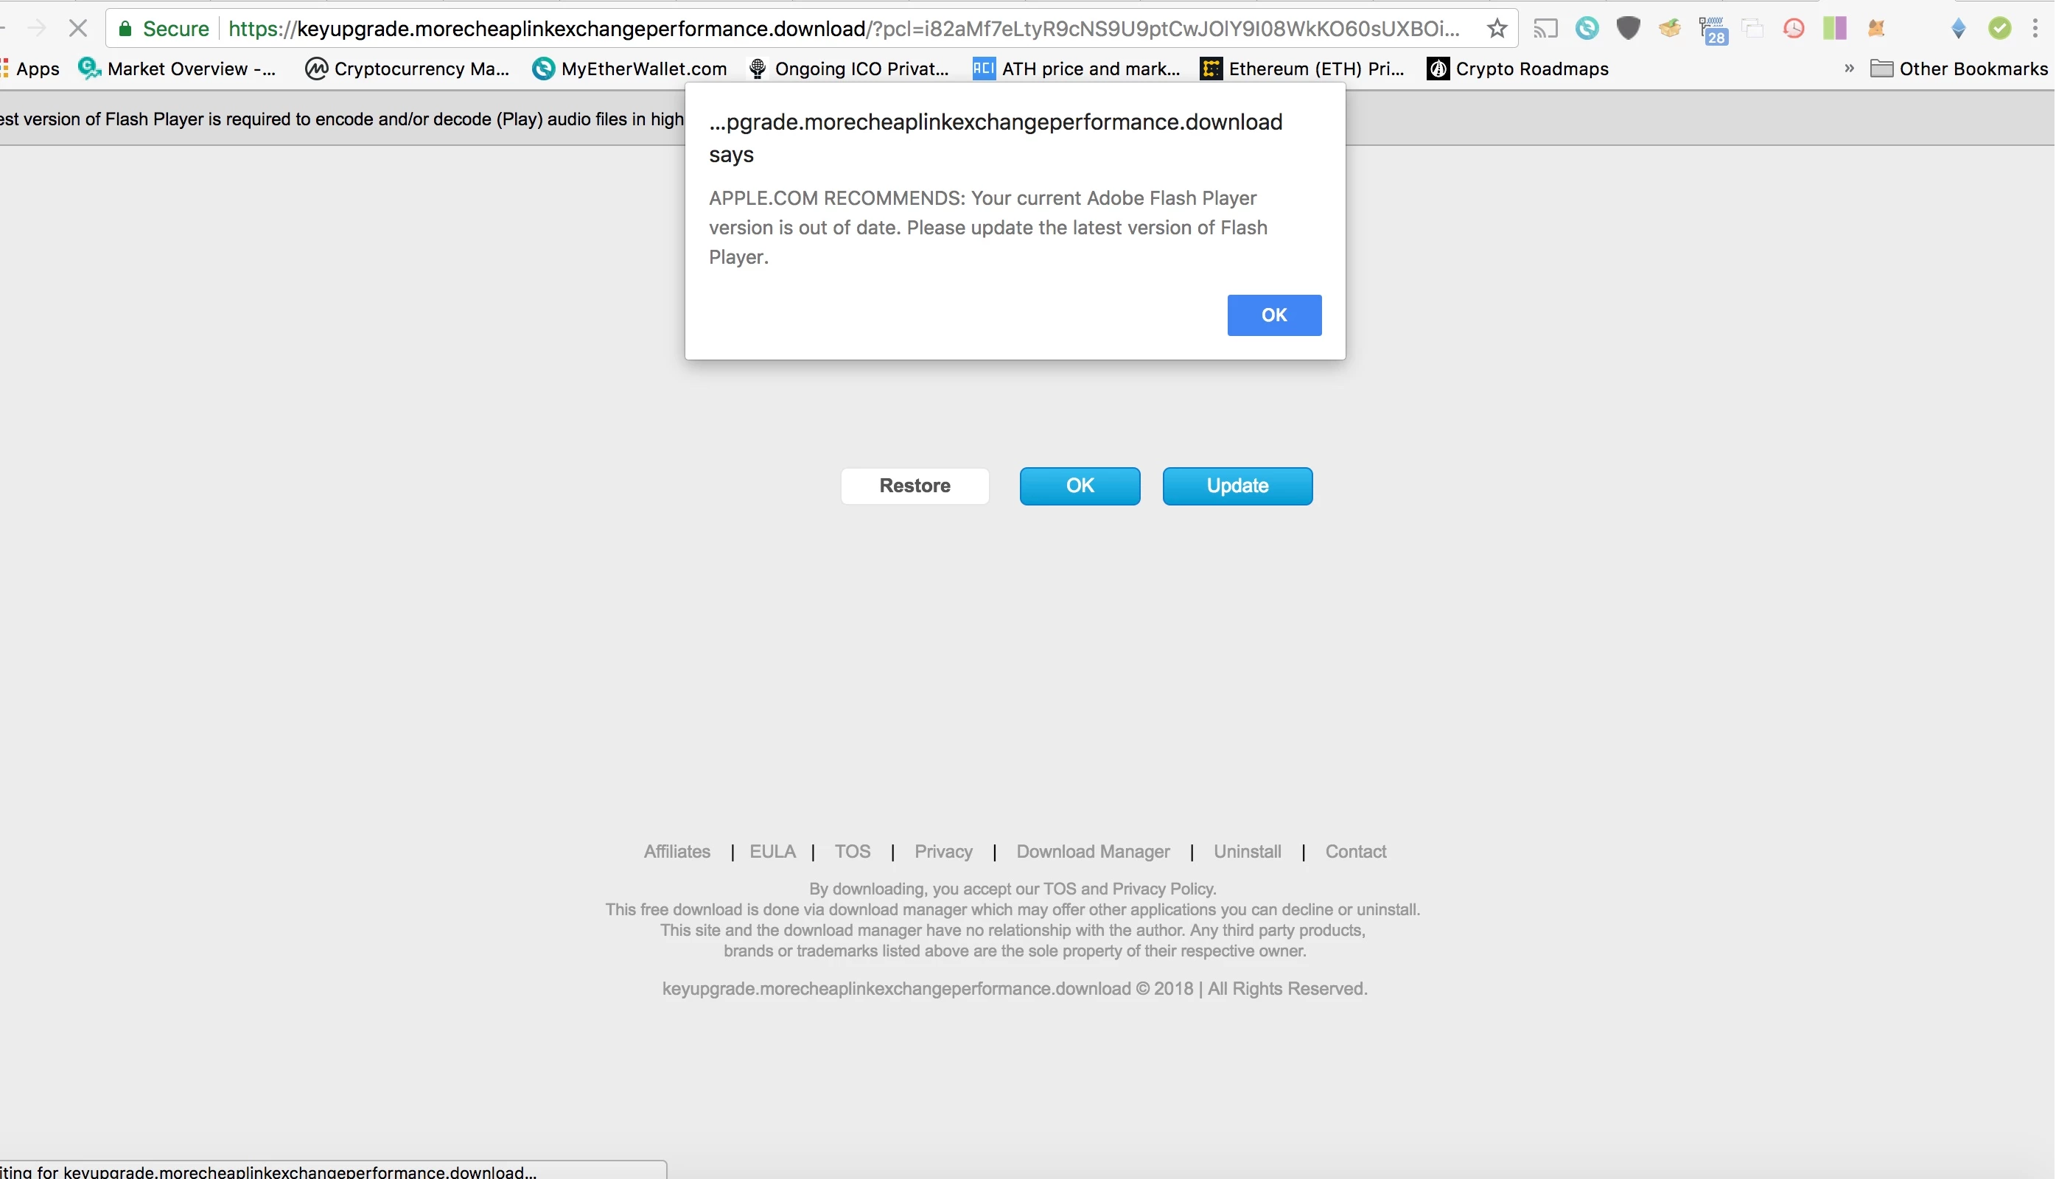Image resolution: width=2056 pixels, height=1179 pixels.
Task: Open the calendar extension showing 28
Action: click(x=1713, y=31)
